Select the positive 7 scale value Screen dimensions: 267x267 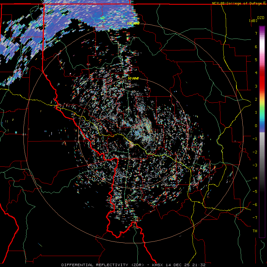tap(256, 33)
